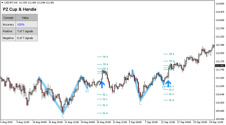Click the USDJPY,H4 symbol header text

[11, 2]
